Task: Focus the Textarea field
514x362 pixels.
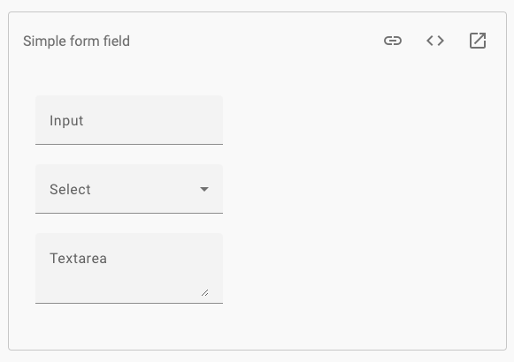Action: (129, 268)
